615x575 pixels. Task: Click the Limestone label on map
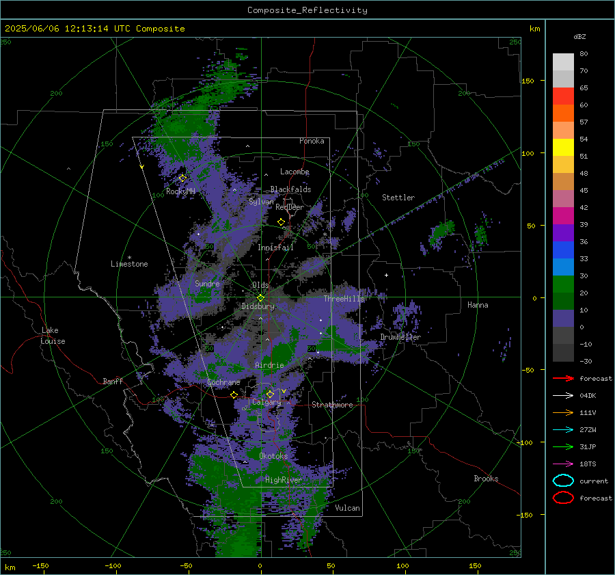coord(129,264)
